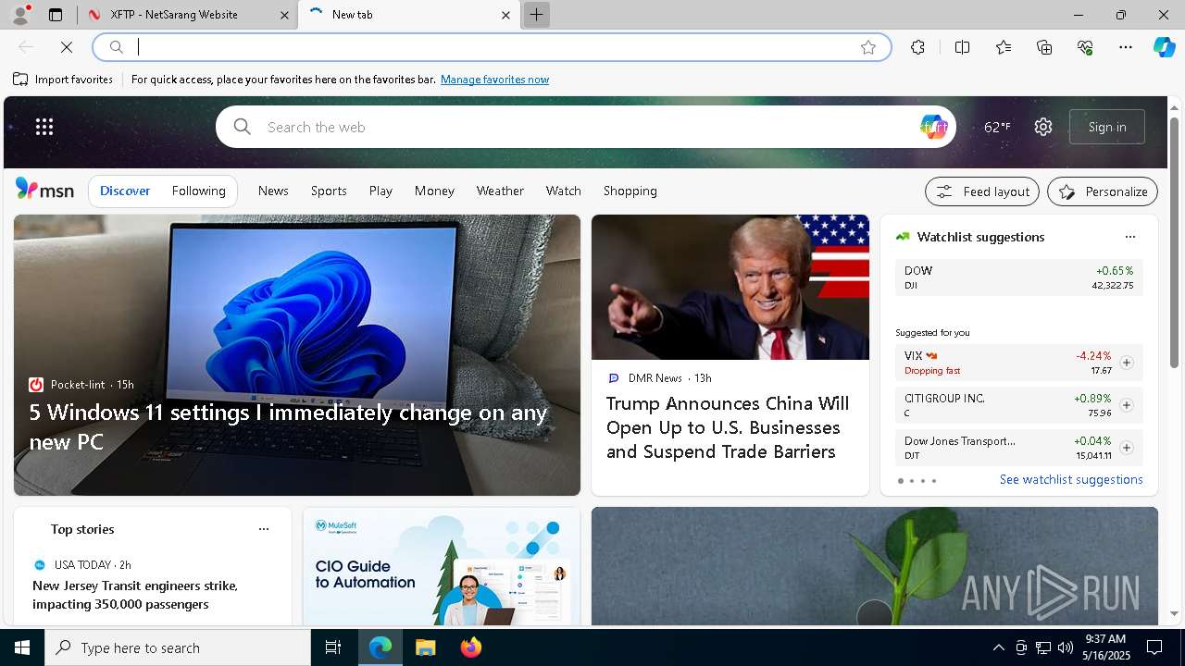Image resolution: width=1185 pixels, height=666 pixels.
Task: Open the MSN app launcher grid
Action: point(44,127)
